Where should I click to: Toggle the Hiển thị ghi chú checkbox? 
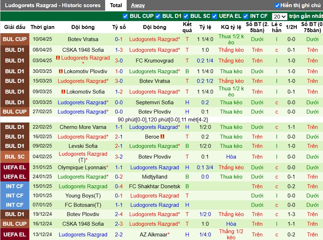277,5
